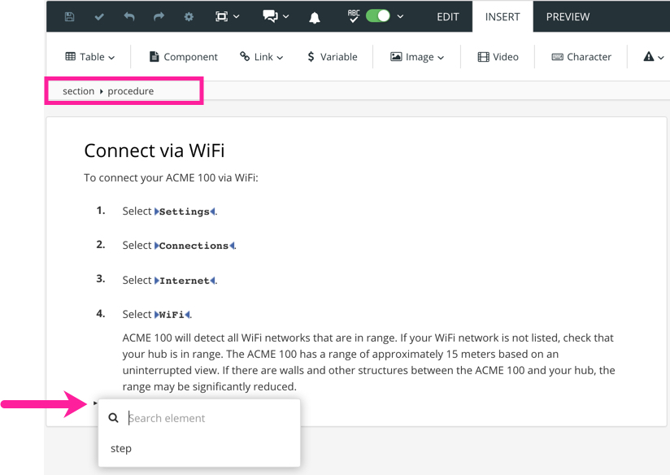
Task: Click the validate checkmark icon
Action: (x=99, y=16)
